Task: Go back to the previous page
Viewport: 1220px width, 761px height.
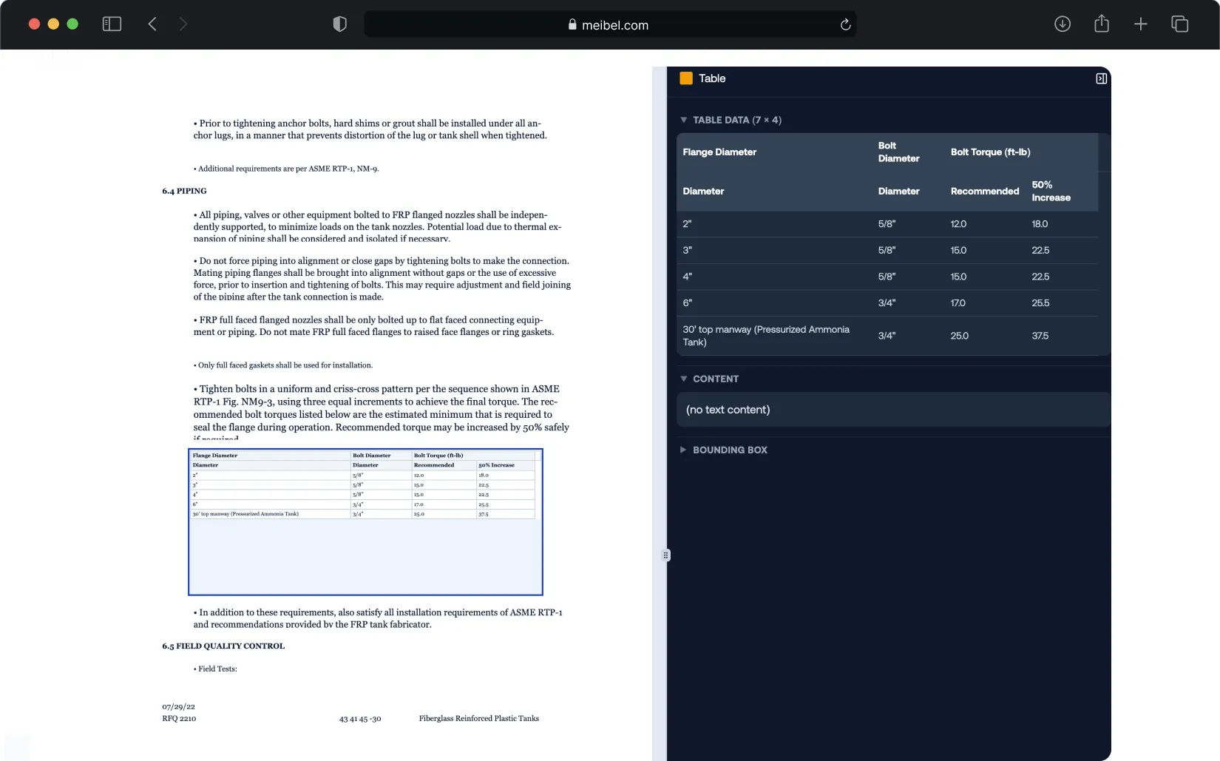Action: click(x=152, y=24)
